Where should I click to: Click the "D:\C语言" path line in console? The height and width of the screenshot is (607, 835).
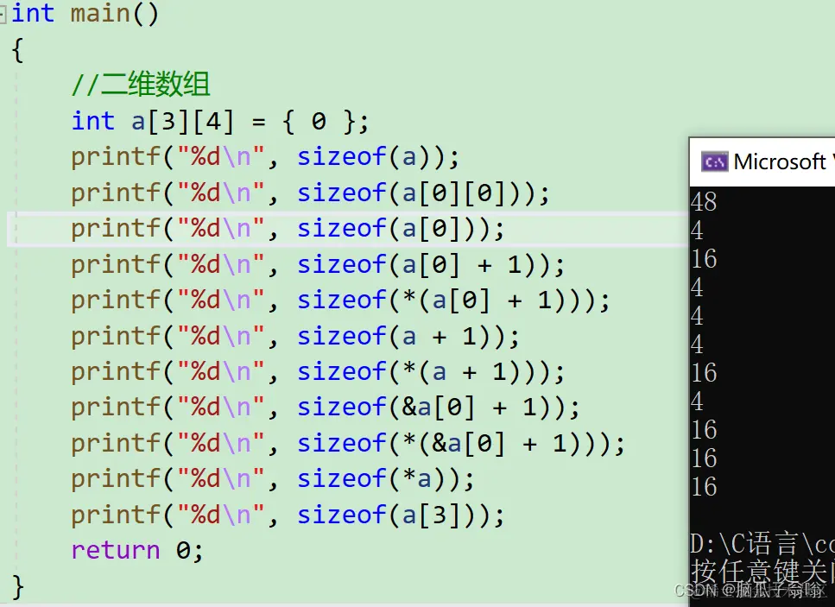tap(762, 544)
